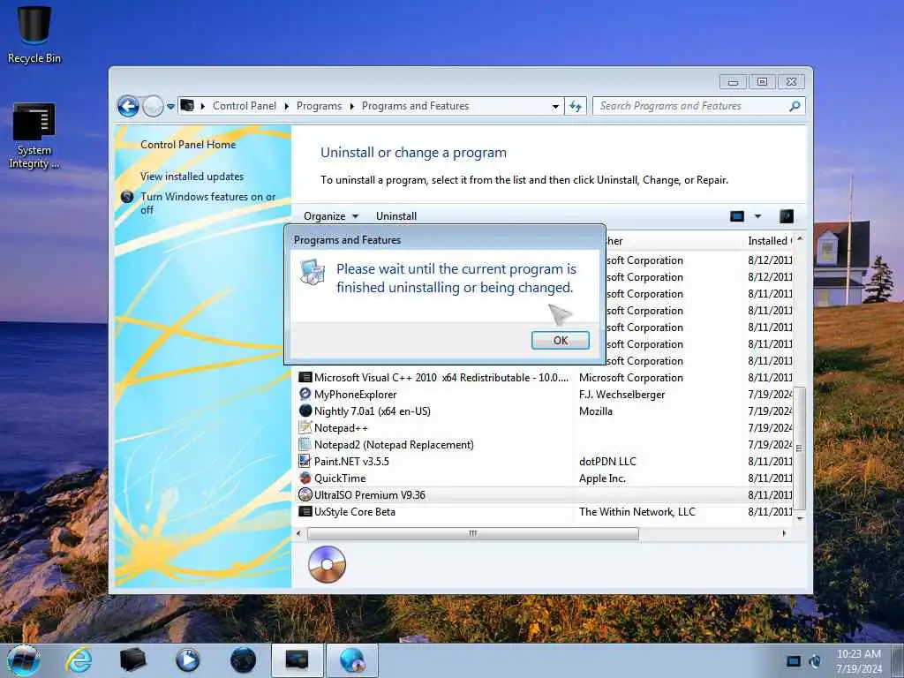Select Paint.NET v3.5.5 in the list
Image resolution: width=904 pixels, height=678 pixels.
[x=546, y=461]
